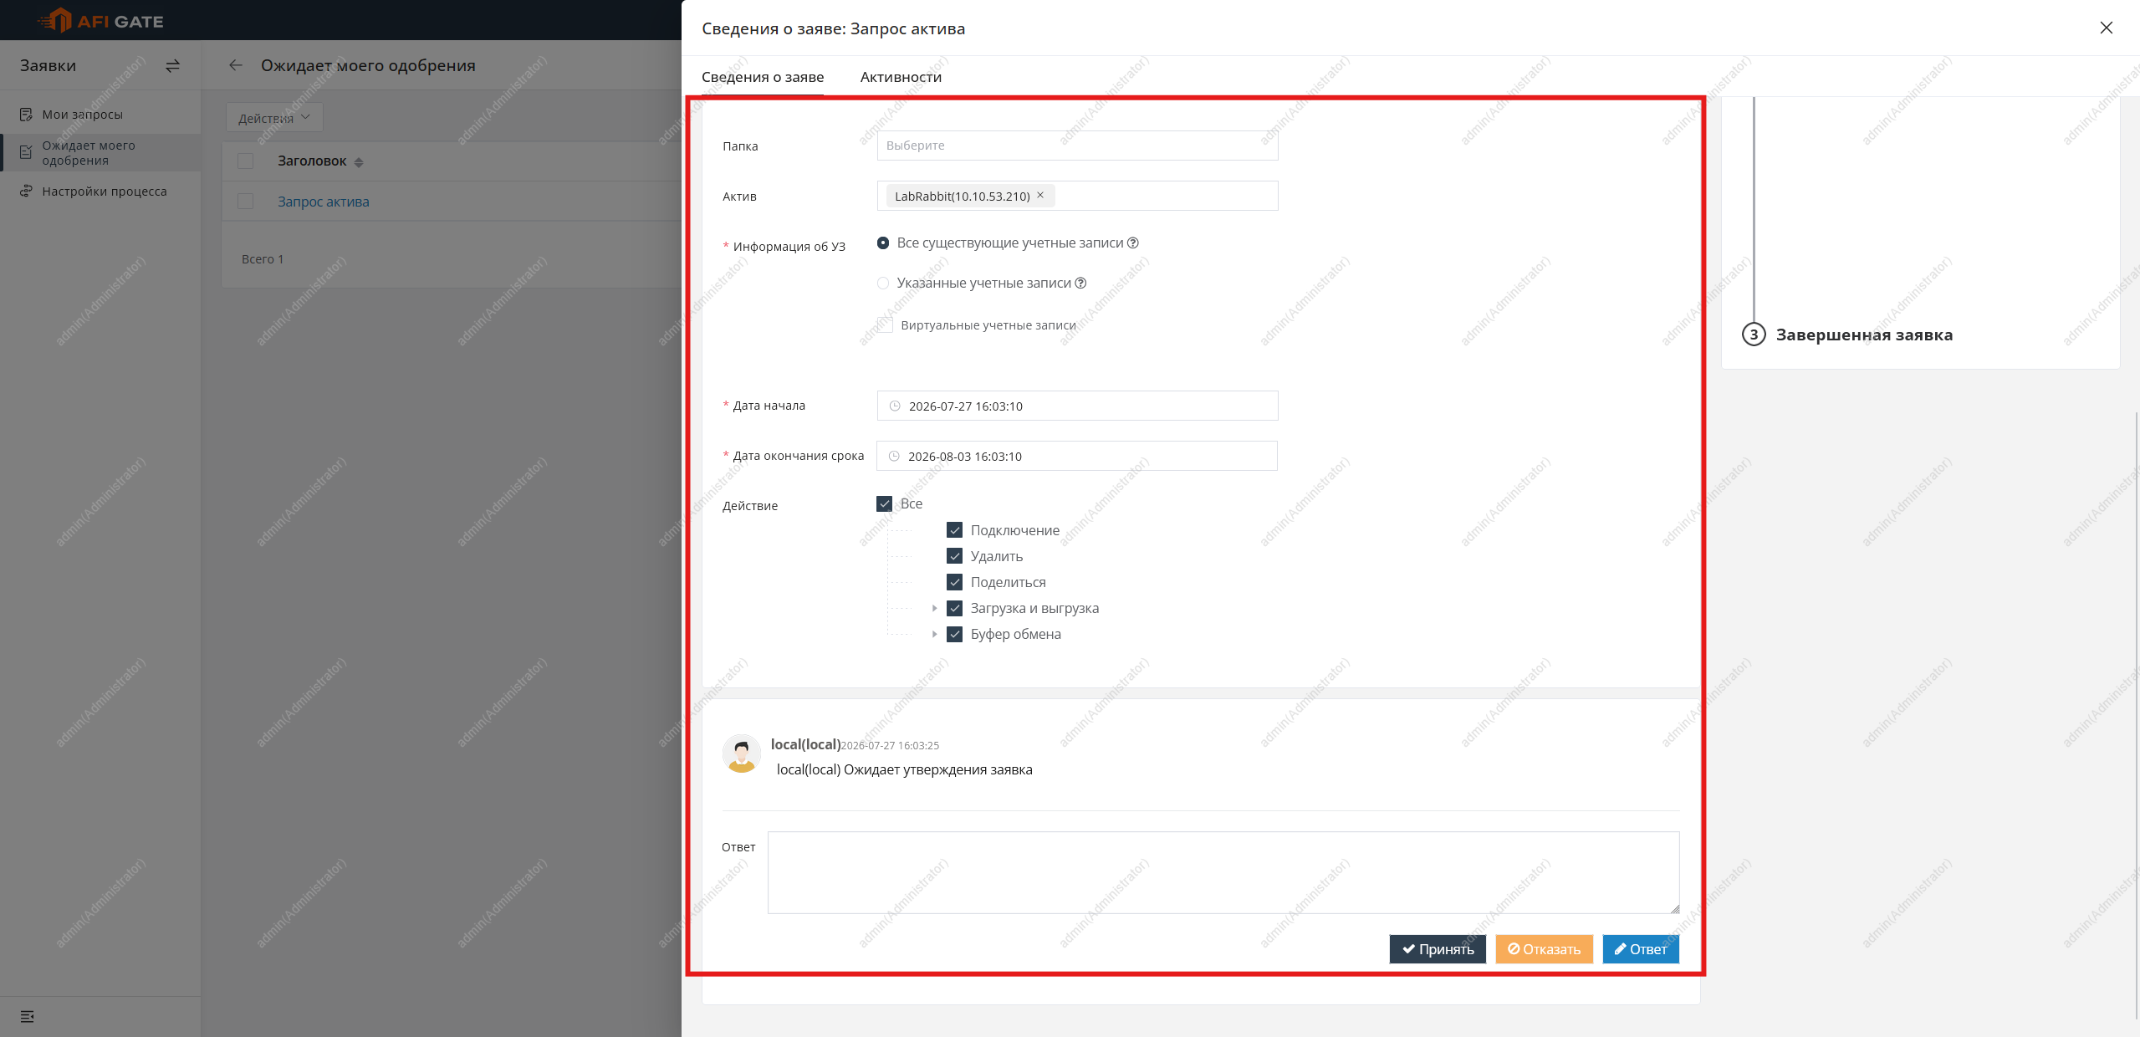Remove LabRabbit(10.10.53.210) tag

[1040, 195]
